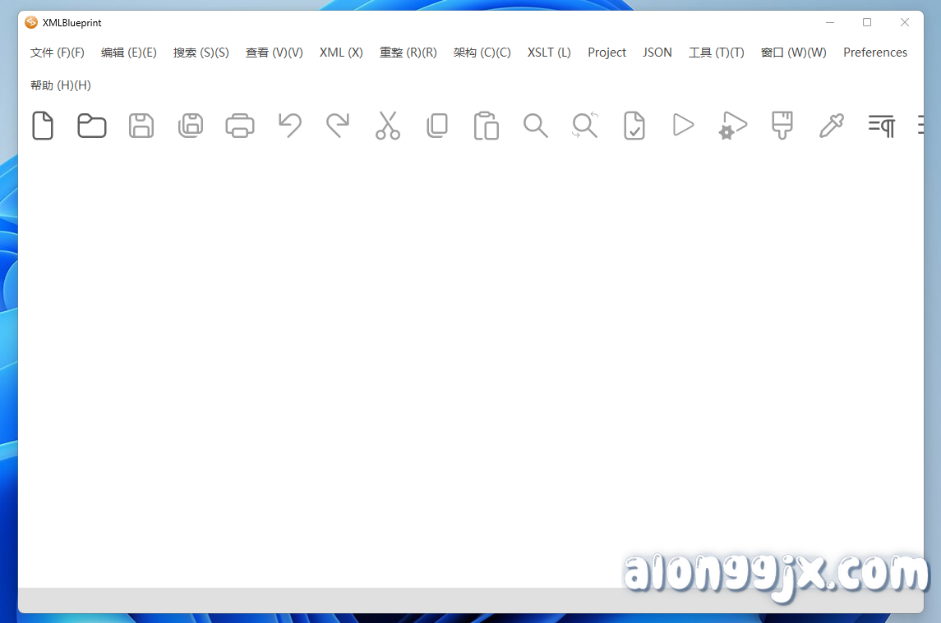941x623 pixels.
Task: Open the XML menu
Action: pos(340,52)
